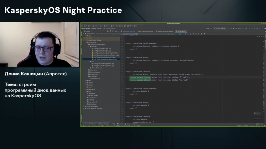Run the Diode Debug configuration

coord(229,29)
